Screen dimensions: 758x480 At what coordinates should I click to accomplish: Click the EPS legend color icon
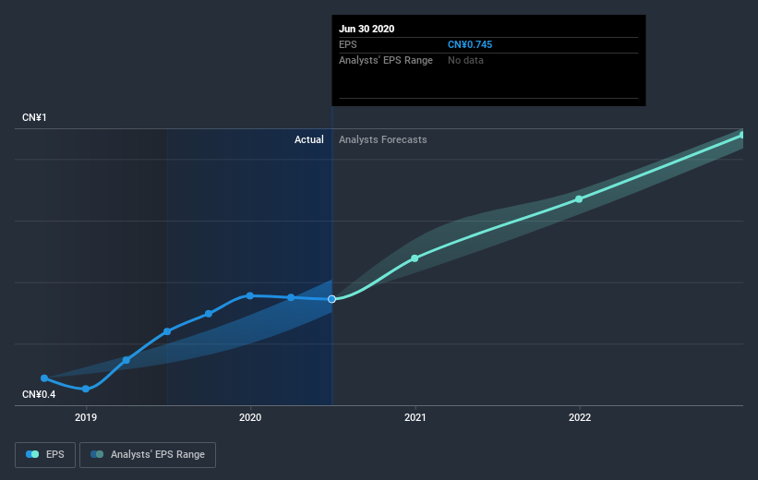(32, 454)
